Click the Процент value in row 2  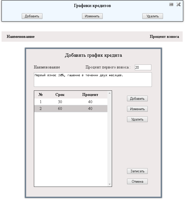90,109
